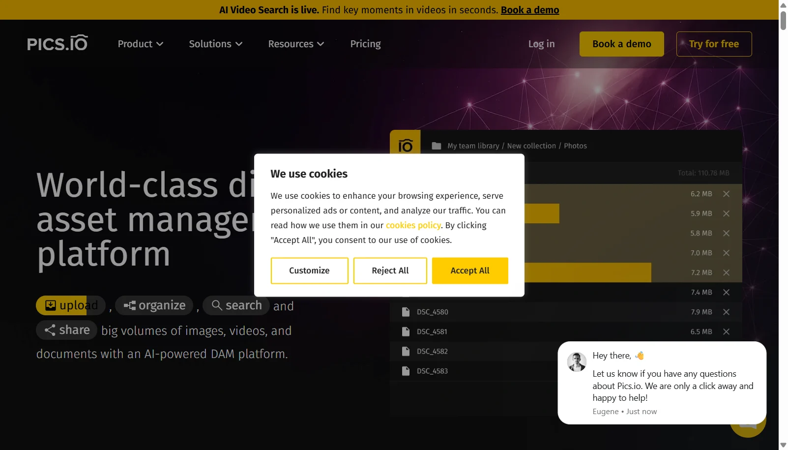Click the file icon next to DSC_4580
This screenshot has height=450, width=788.
(406, 312)
